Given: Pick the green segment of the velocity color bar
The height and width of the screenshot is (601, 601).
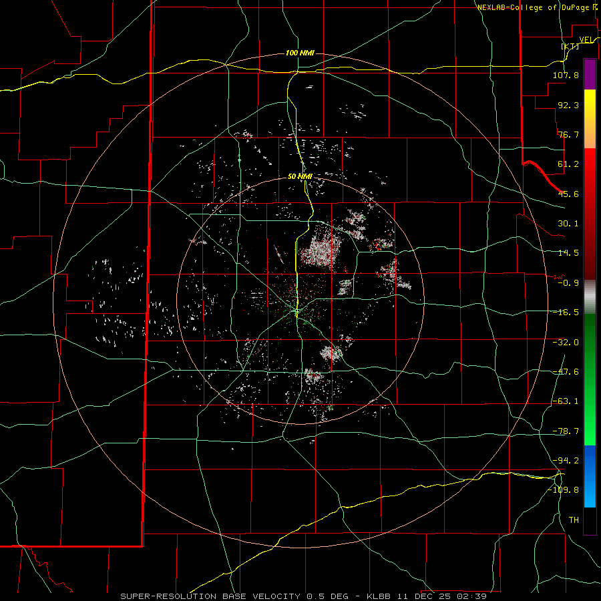Looking at the screenshot, I should tap(590, 379).
